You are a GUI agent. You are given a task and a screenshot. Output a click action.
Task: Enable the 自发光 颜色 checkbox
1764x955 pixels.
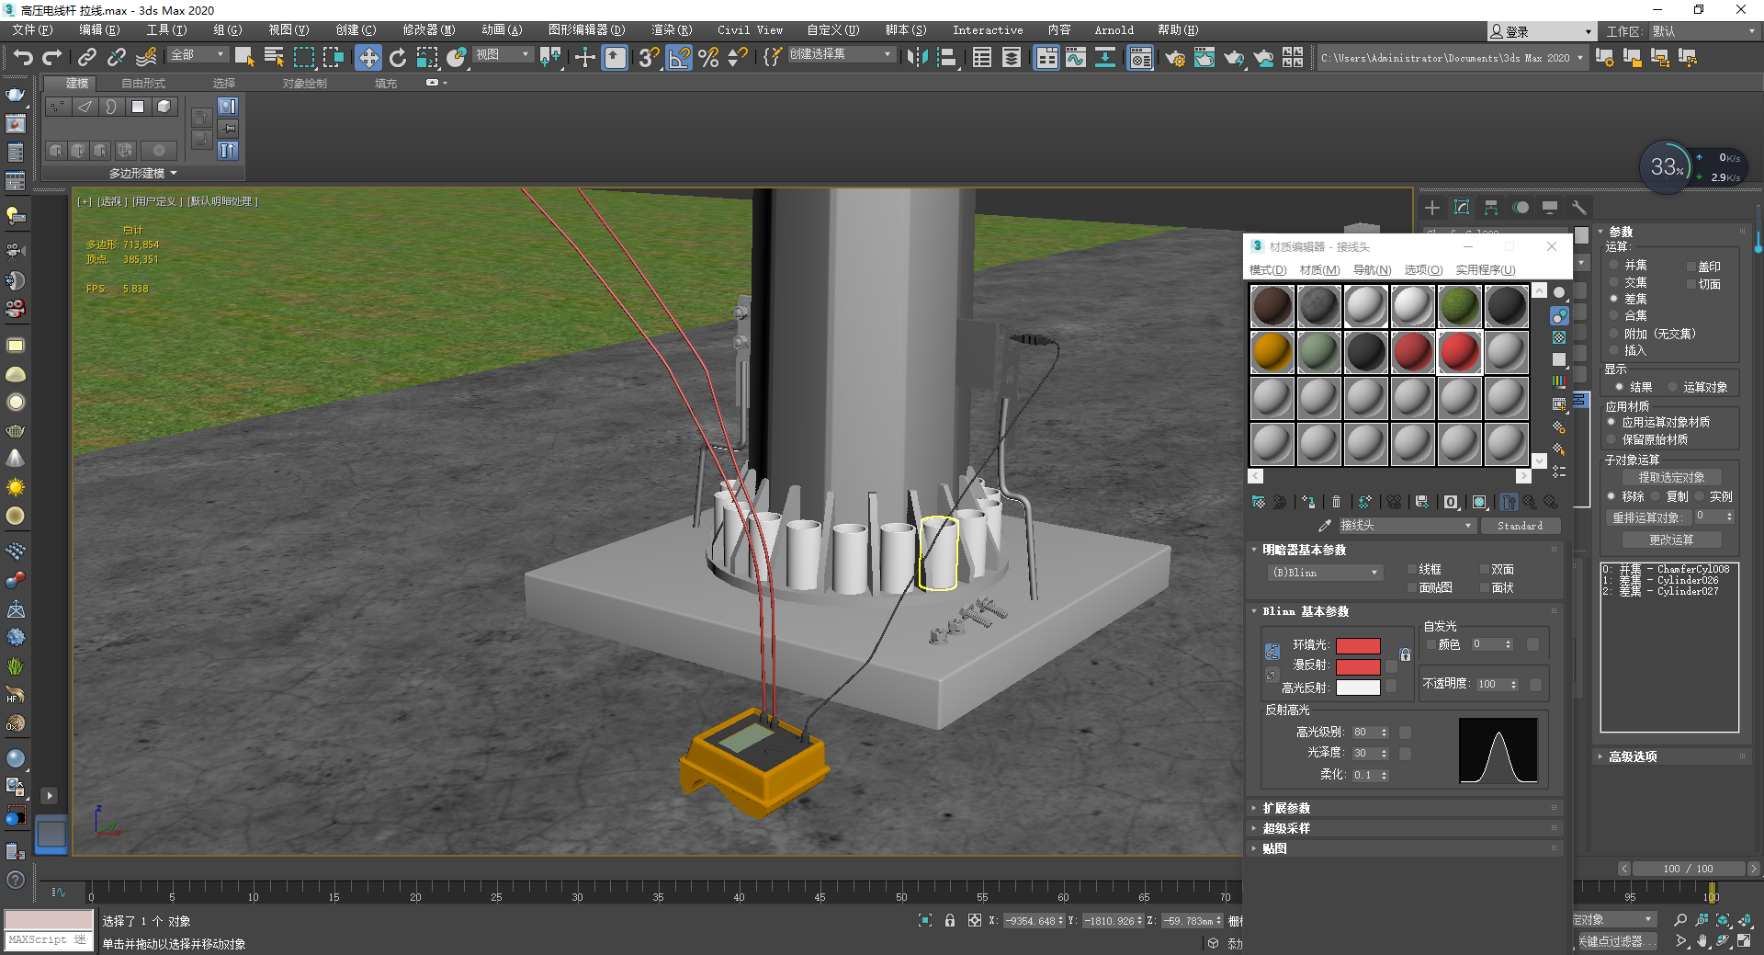coord(1430,644)
